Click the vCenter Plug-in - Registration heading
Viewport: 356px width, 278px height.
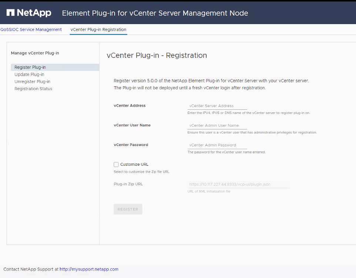coord(156,55)
